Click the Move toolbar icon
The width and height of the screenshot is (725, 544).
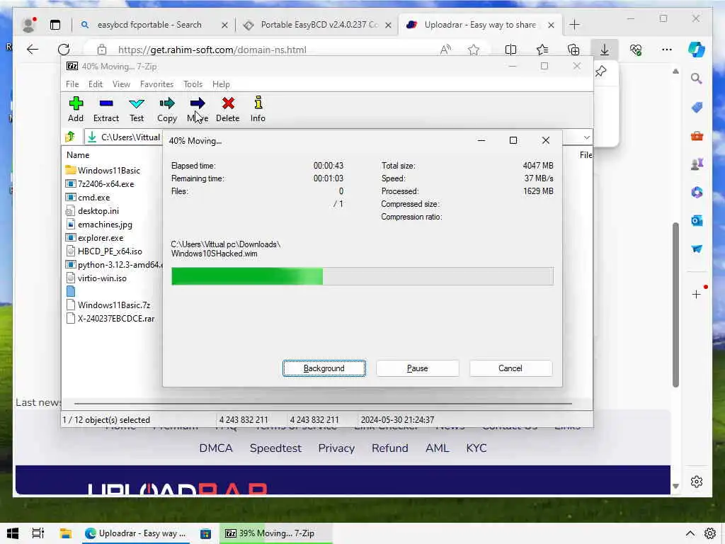pos(198,109)
